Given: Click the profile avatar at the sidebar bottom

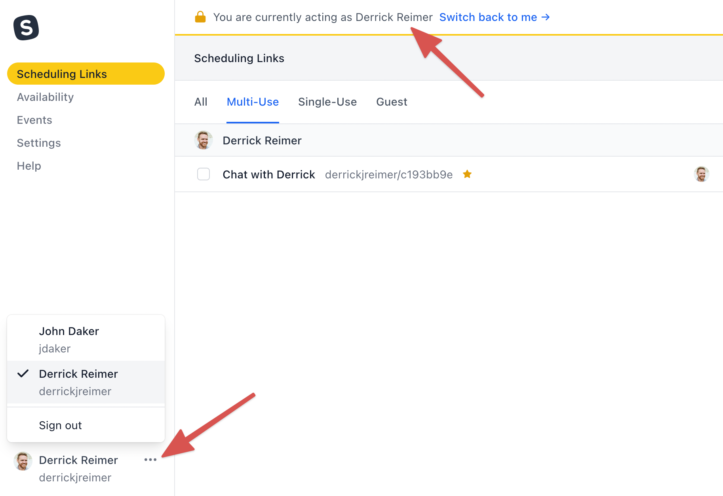Looking at the screenshot, I should (23, 461).
